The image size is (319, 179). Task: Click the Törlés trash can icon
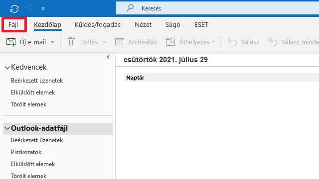click(71, 42)
